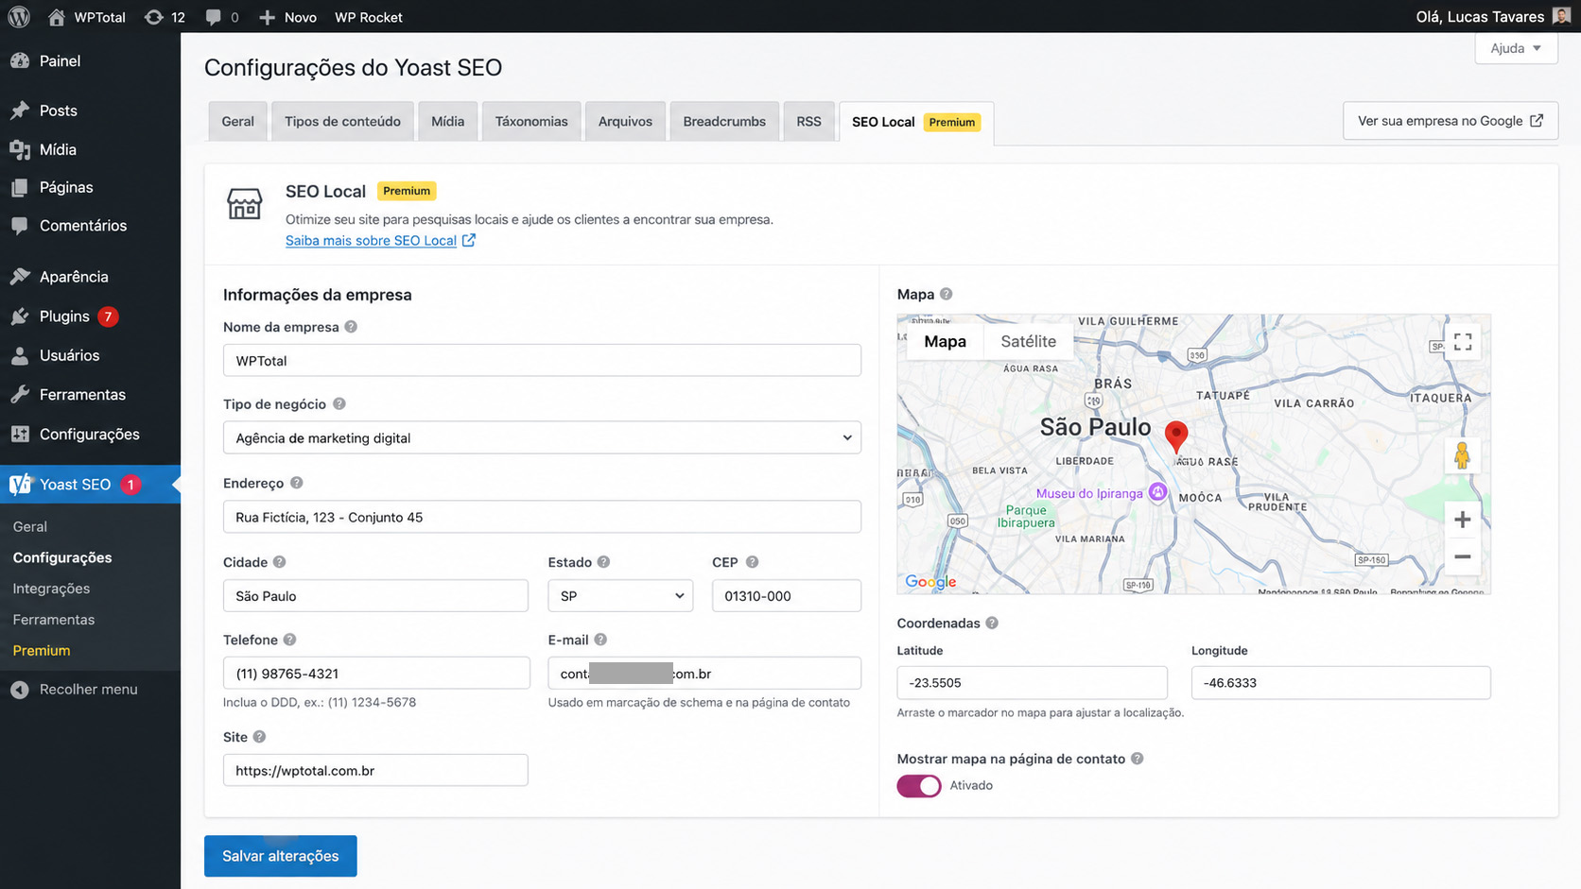
Task: Open Saiba mais sobre SEO Local link
Action: point(380,241)
